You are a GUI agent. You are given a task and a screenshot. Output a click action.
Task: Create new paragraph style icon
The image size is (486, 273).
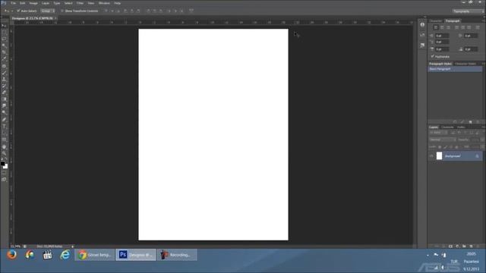[x=470, y=122]
